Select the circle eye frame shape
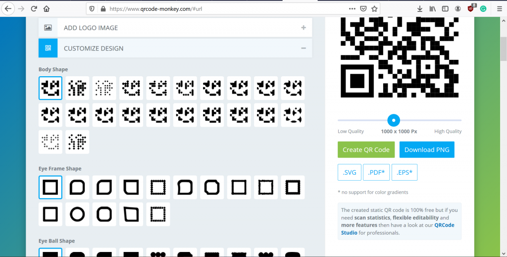The height and width of the screenshot is (257, 507). tap(77, 214)
